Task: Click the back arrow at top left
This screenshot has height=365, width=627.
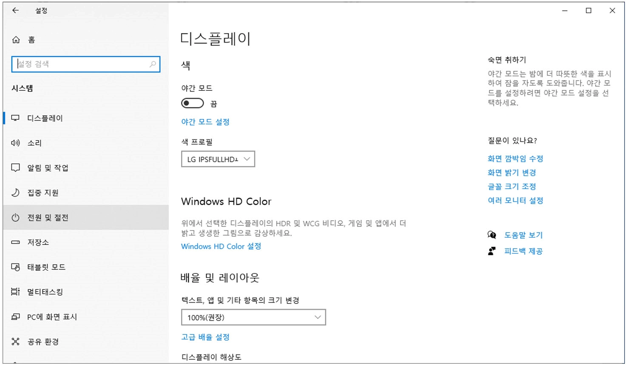Action: (15, 10)
